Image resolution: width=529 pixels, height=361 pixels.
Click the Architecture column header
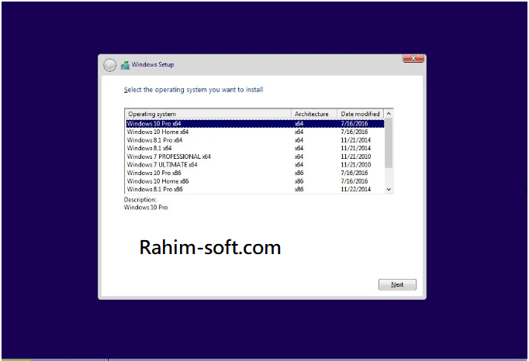(314, 114)
